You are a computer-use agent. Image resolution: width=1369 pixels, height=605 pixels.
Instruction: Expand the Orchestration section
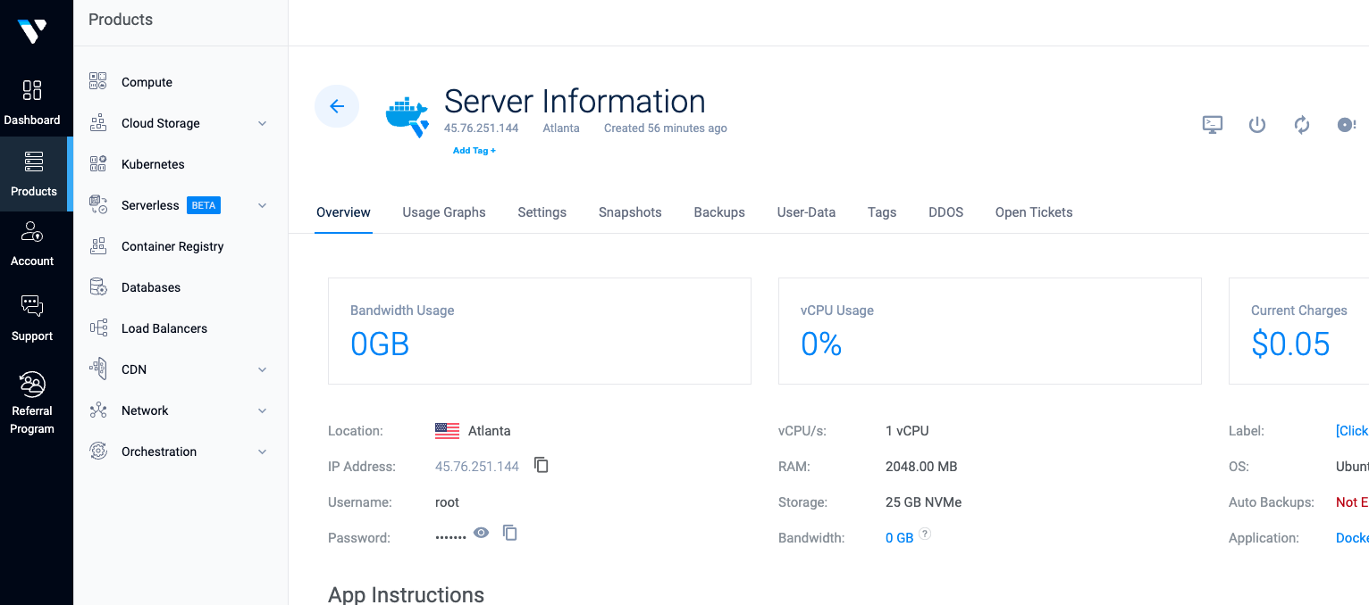click(x=262, y=452)
